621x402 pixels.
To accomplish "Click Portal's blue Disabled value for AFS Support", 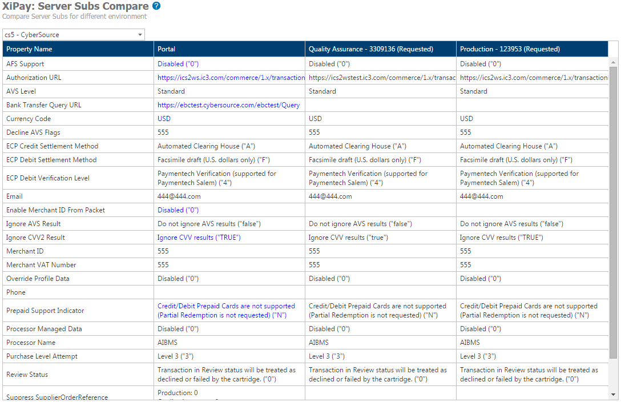I will tap(178, 64).
